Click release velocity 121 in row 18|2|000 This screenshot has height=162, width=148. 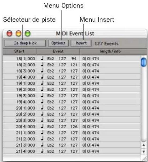tap(74, 65)
